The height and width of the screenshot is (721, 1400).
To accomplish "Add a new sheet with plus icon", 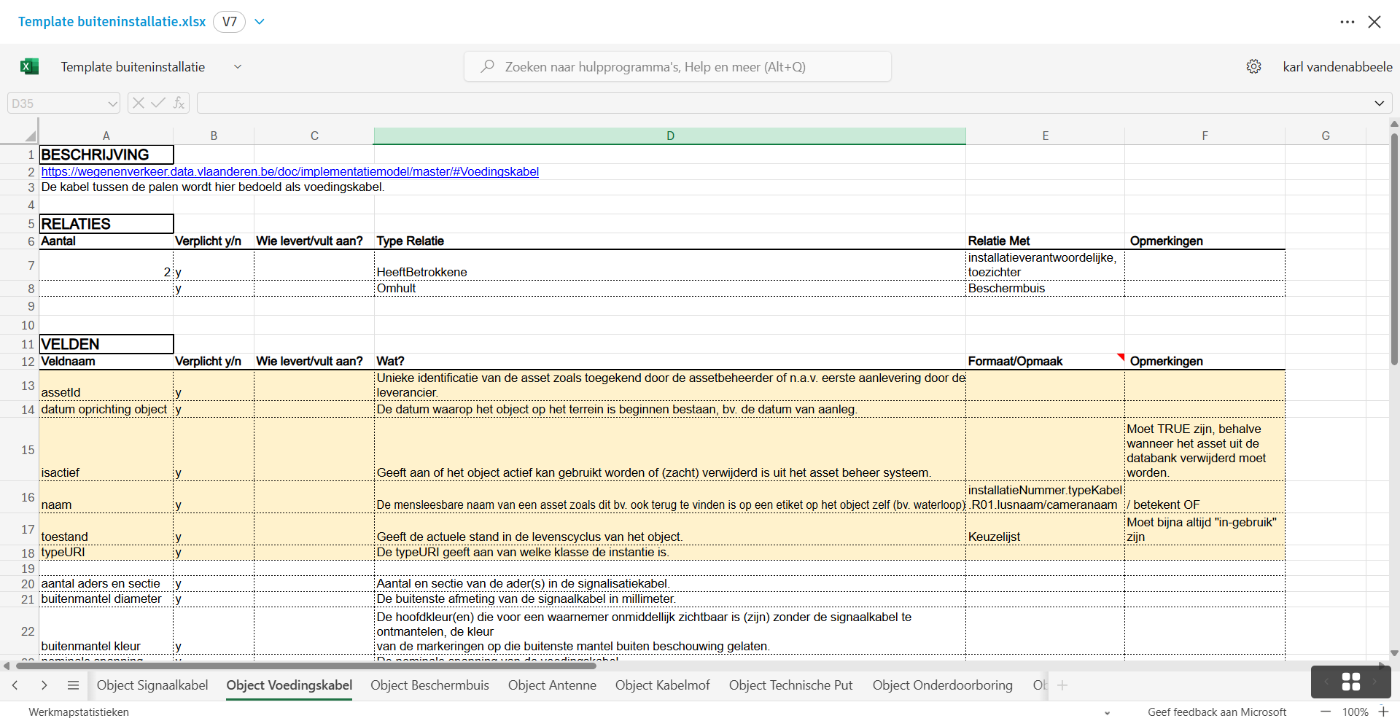I will 1062,685.
